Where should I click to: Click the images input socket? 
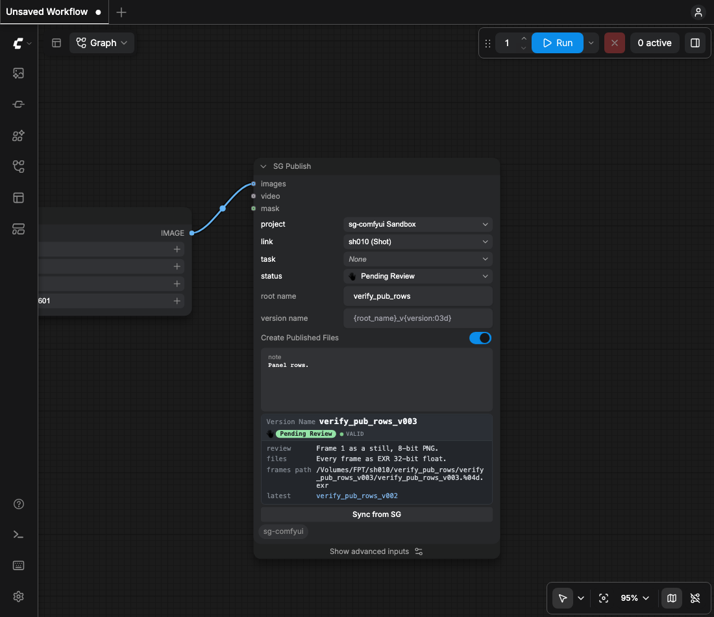tap(254, 184)
